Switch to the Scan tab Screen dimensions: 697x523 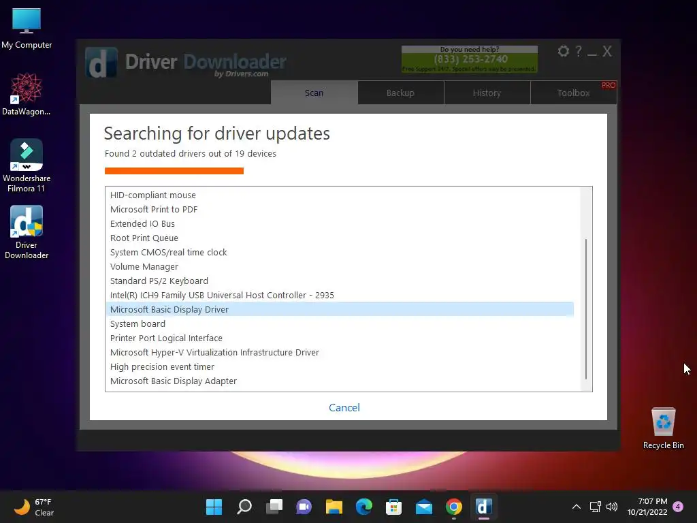pyautogui.click(x=314, y=93)
